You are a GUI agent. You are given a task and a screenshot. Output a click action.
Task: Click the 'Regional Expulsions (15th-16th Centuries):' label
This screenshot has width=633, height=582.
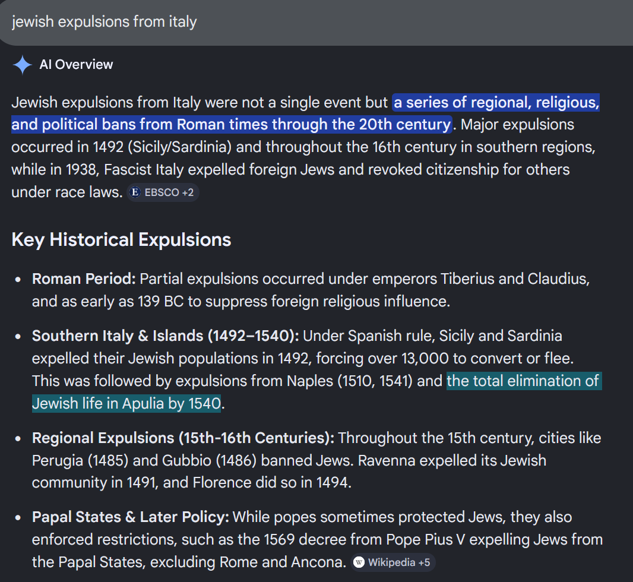coord(183,438)
